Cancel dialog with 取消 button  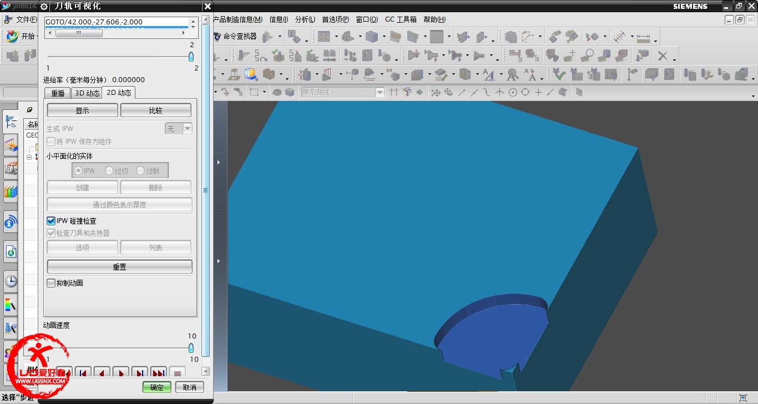190,387
